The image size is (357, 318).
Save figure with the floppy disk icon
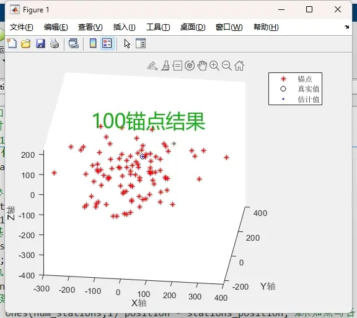pos(40,43)
